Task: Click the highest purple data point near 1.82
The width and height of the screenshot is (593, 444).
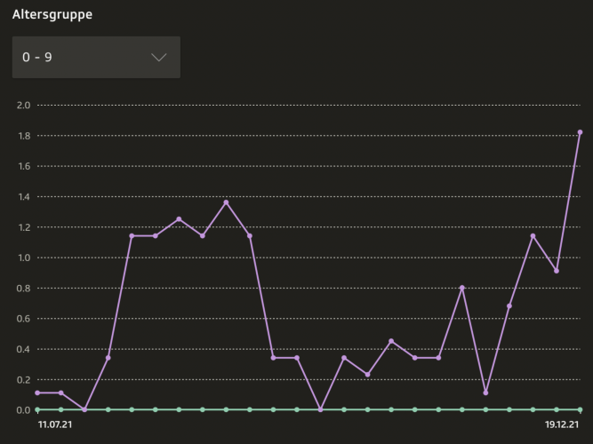Action: [x=580, y=132]
